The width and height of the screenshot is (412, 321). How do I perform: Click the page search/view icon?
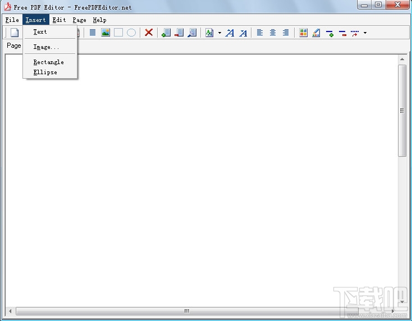pos(192,33)
